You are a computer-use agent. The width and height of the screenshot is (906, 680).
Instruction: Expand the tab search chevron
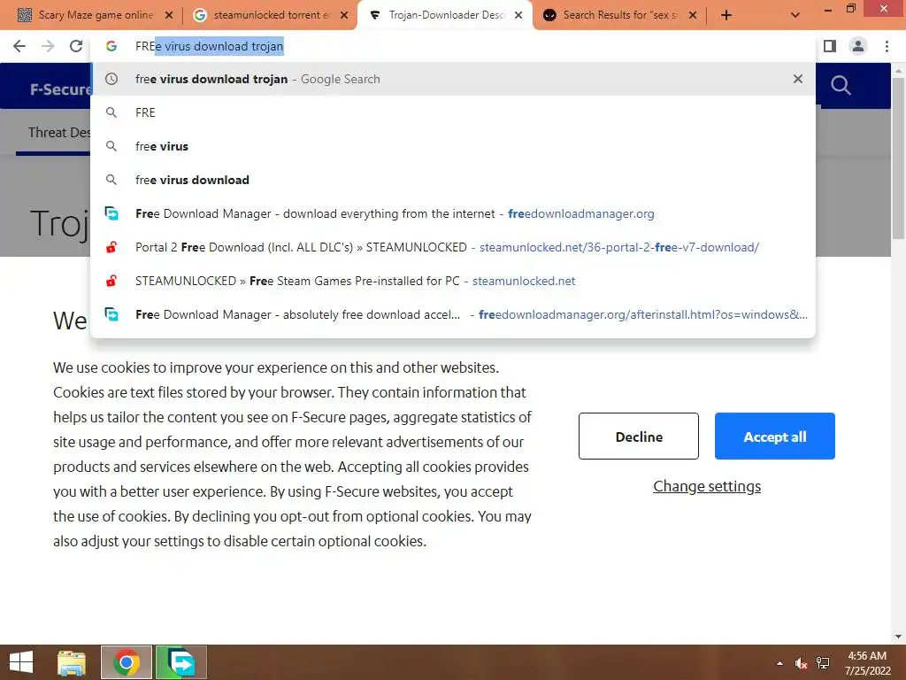pos(795,15)
